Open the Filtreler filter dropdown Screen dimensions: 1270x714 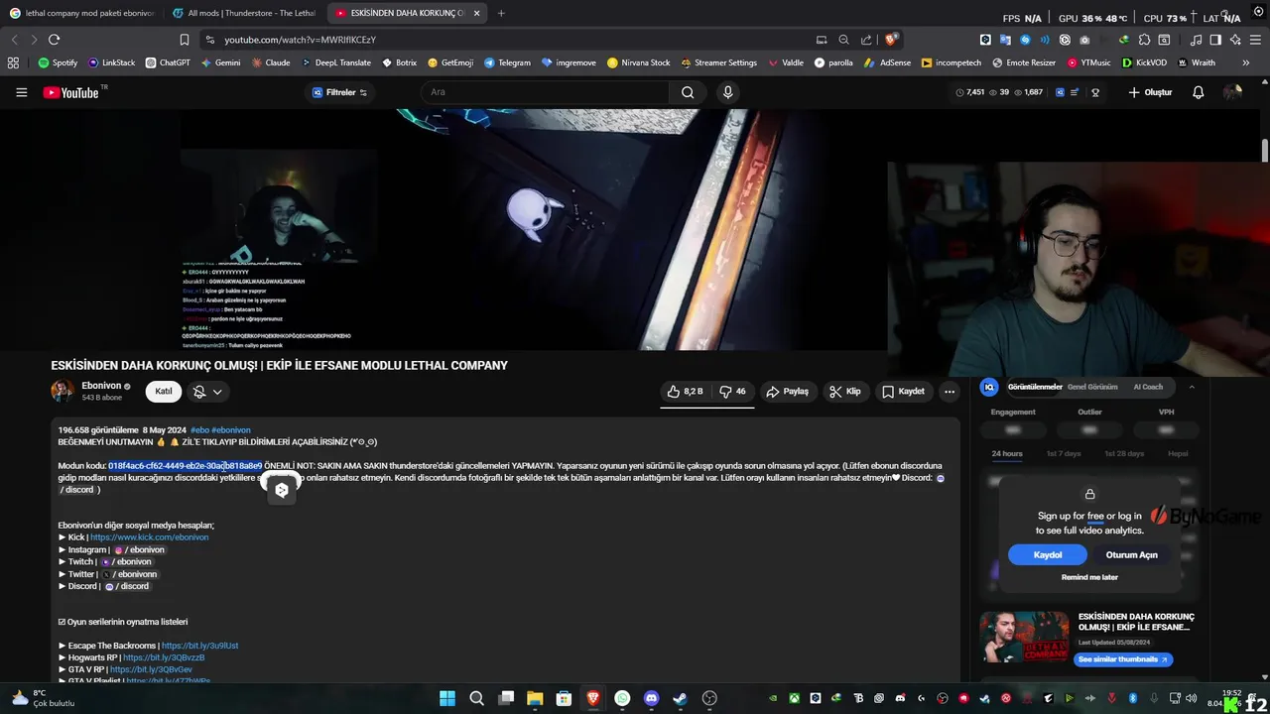click(340, 92)
